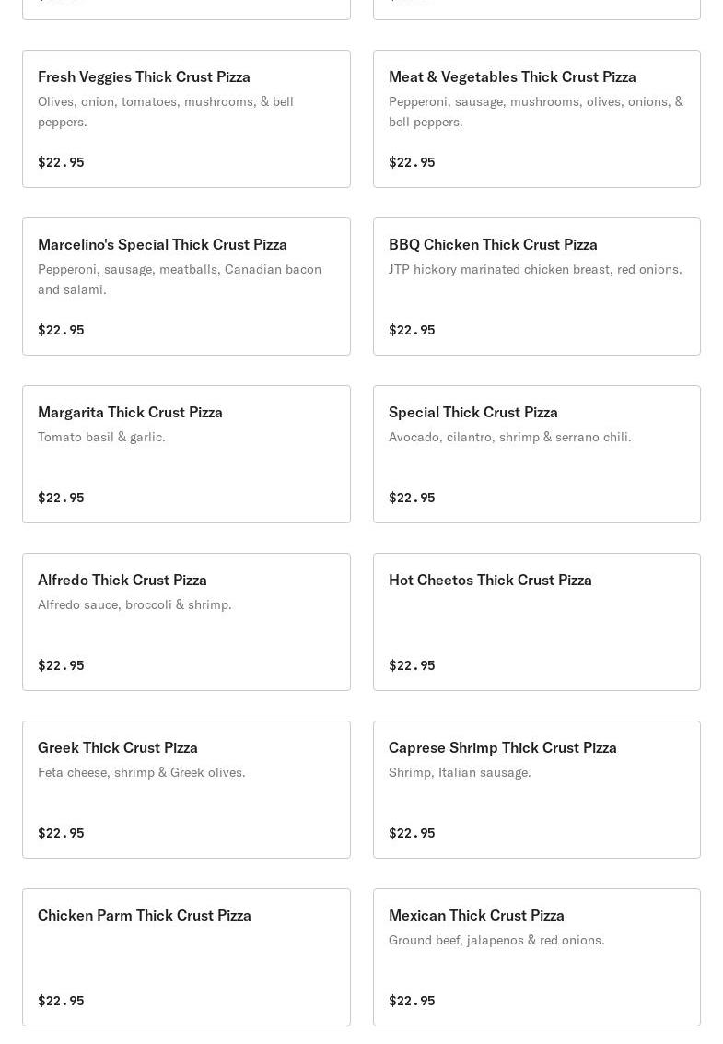The image size is (723, 1044).
Task: Choose Caprese Shrimp Thick Crust Pizza
Action: coord(502,747)
